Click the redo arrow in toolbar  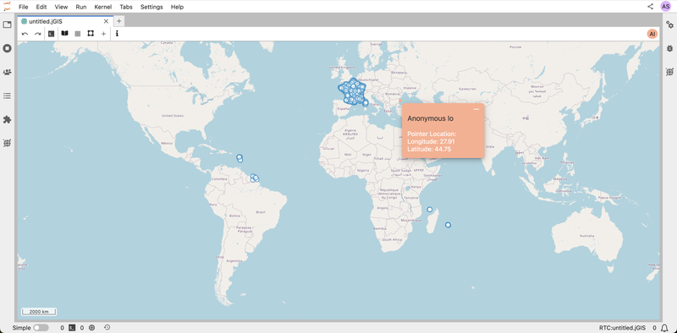[x=37, y=34]
